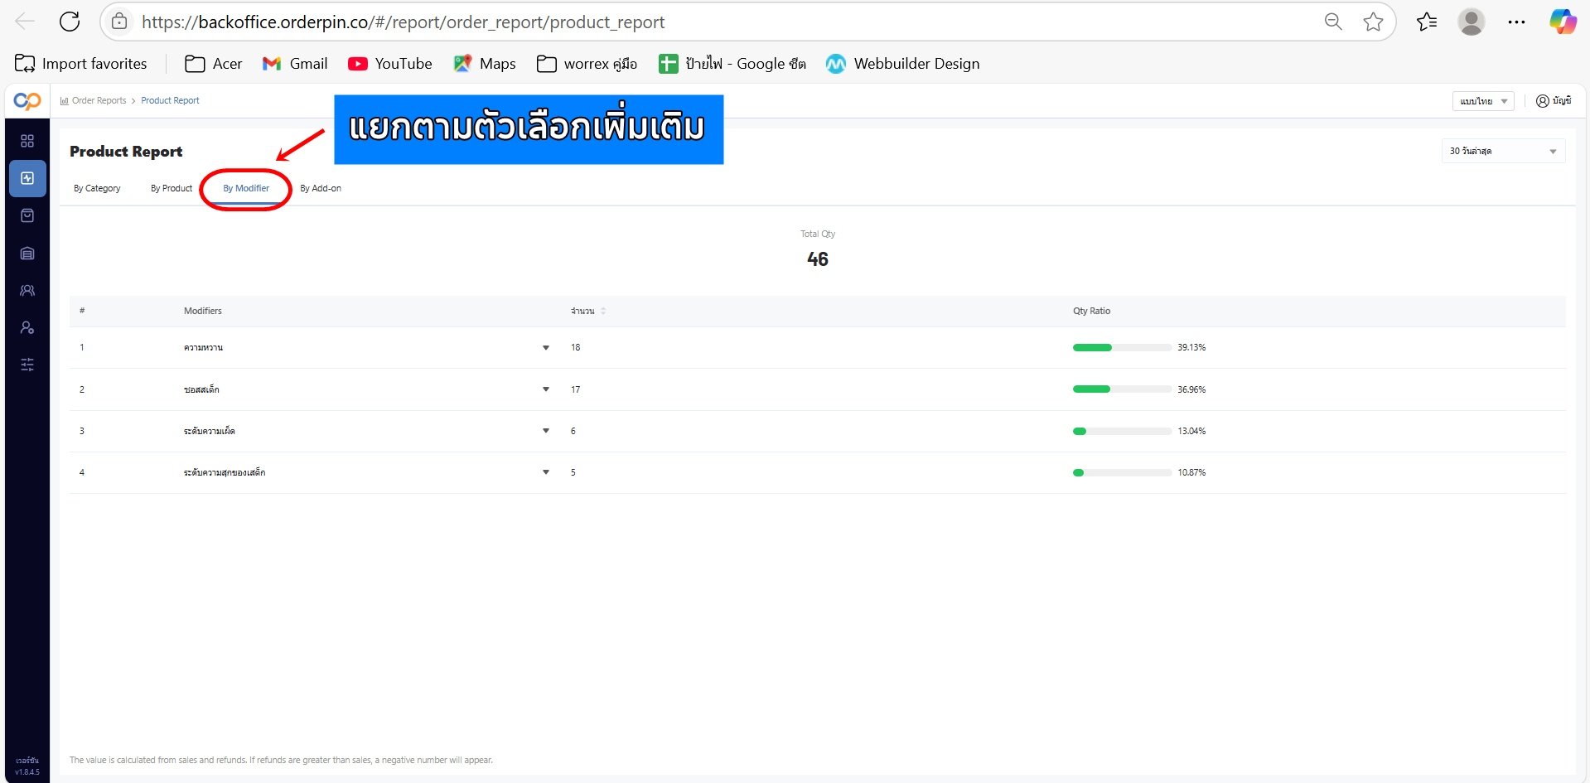Open the Webbuilder Design bookmark
The height and width of the screenshot is (783, 1590).
(903, 64)
